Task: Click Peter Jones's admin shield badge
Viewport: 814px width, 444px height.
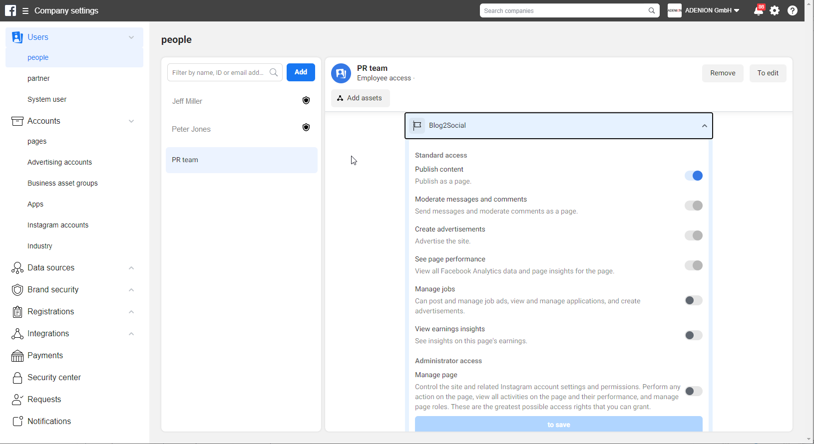Action: [306, 128]
